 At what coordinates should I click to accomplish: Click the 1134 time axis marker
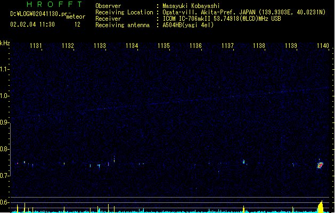coord(132,46)
